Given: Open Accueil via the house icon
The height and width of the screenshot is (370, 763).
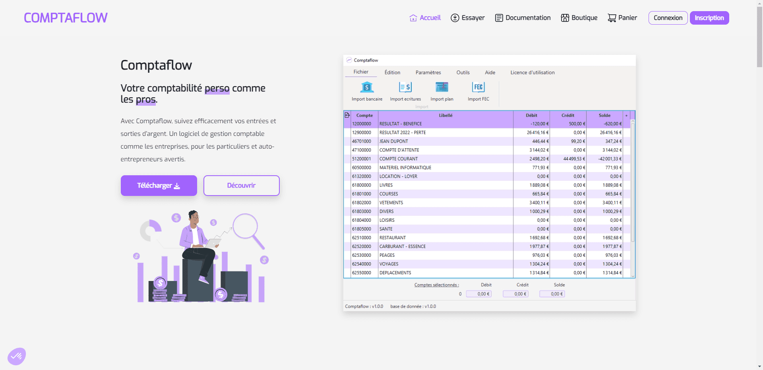Looking at the screenshot, I should pos(413,18).
